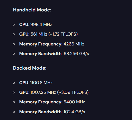Image resolution: width=132 pixels, height=120 pixels.
Task: Click the bullet before Memory Frequency 6400
Action: click(14, 102)
